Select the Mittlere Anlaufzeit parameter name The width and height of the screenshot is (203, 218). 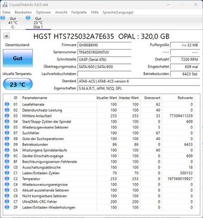click(x=37, y=116)
